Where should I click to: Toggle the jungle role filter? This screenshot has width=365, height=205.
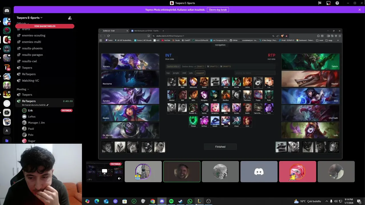coord(176,73)
